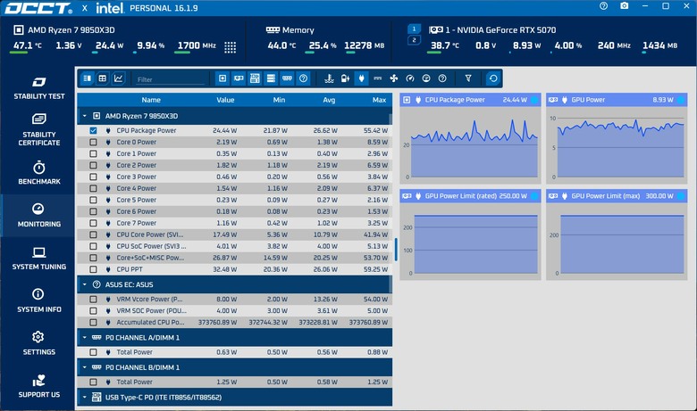697x411 pixels.
Task: Collapse the AMD Ryzen 7 9850X3D group
Action: [85, 116]
